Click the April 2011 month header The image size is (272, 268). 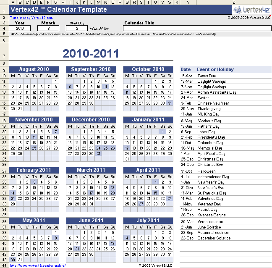(x=148, y=170)
